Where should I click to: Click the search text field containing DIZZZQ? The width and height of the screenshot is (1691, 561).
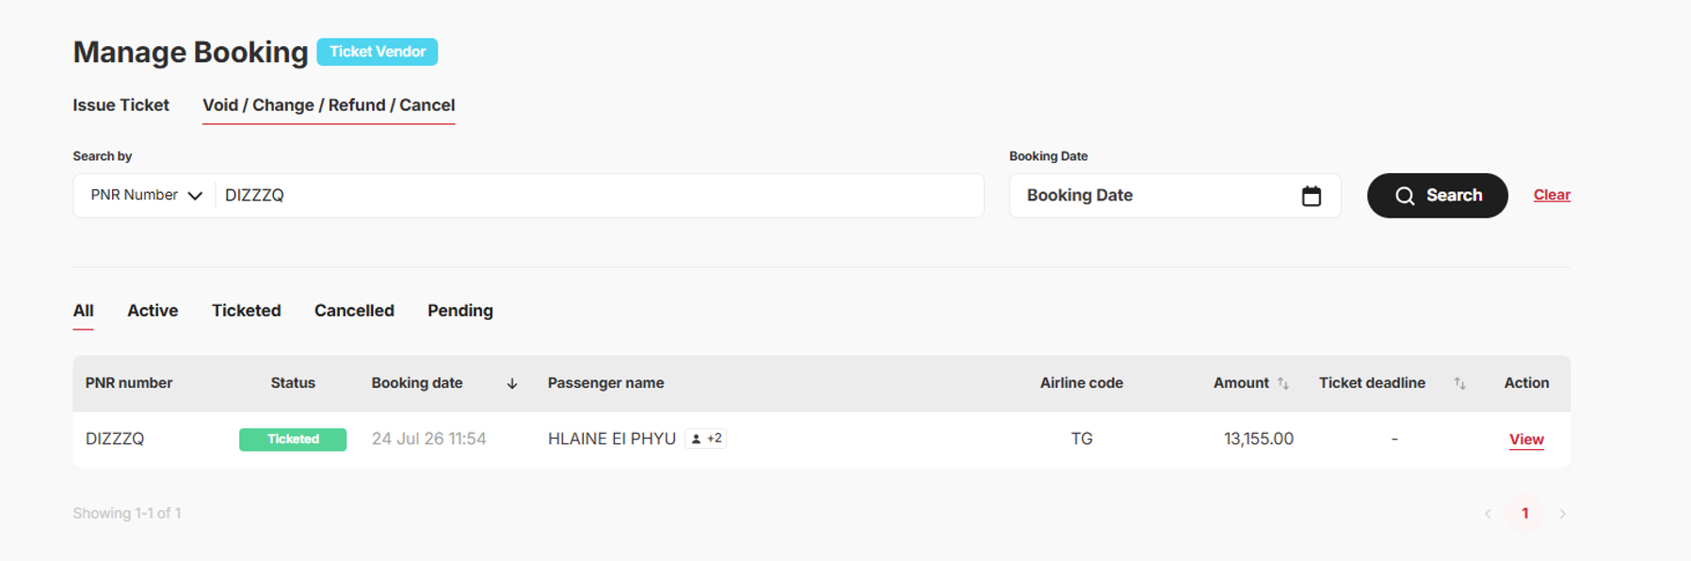pos(600,196)
